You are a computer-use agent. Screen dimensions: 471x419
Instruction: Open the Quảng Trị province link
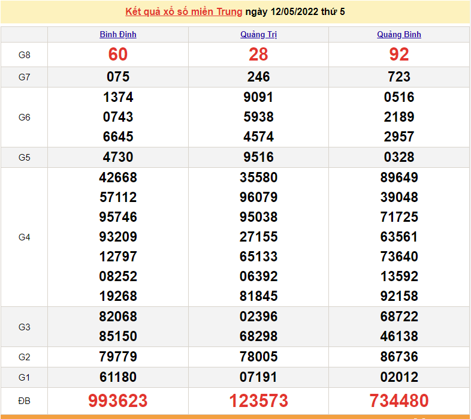pyautogui.click(x=258, y=35)
